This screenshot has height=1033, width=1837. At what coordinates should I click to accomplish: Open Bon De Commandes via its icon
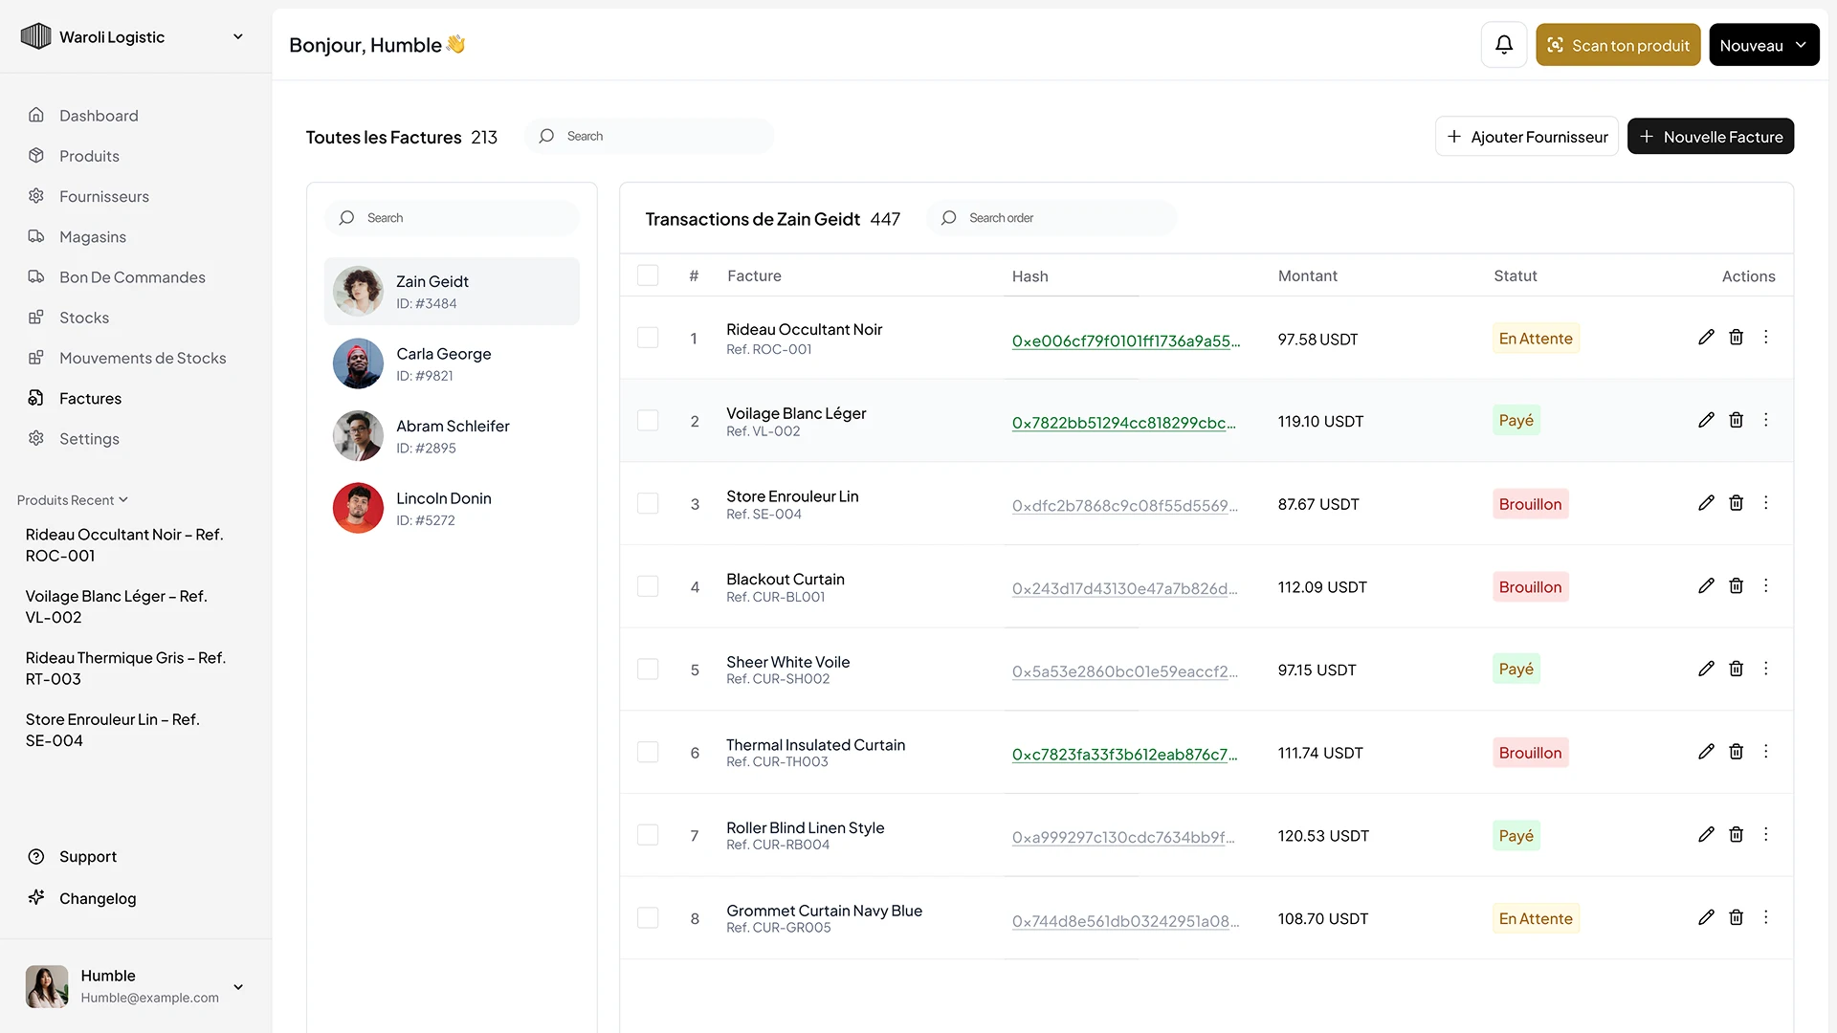36,276
